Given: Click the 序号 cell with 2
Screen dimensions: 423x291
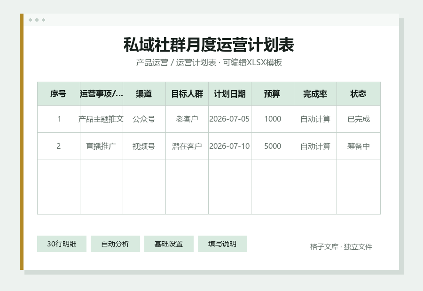Looking at the screenshot, I should 59,146.
